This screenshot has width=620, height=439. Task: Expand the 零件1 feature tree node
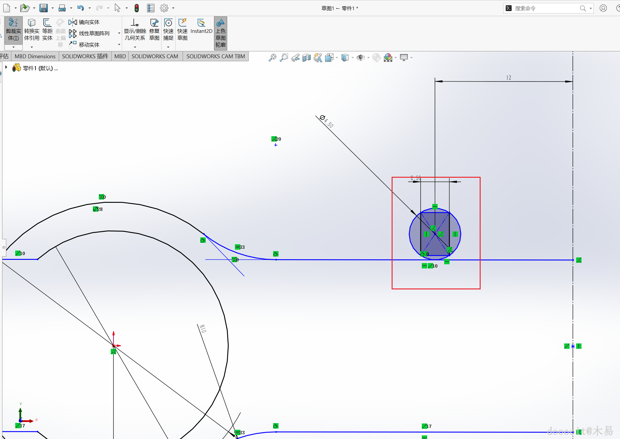click(x=6, y=67)
